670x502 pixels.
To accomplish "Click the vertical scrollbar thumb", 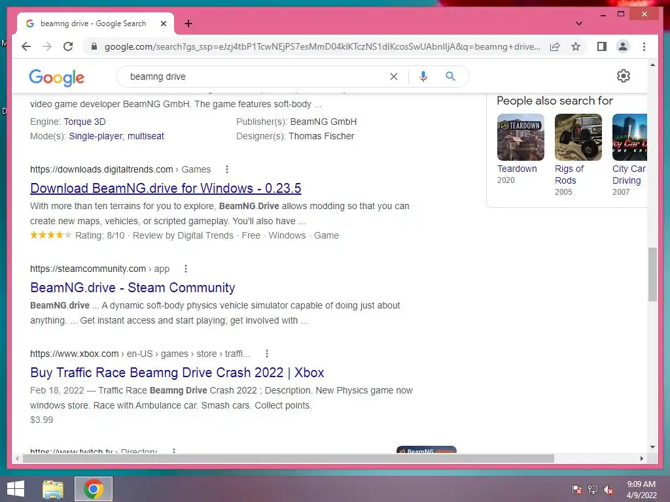I will click(x=652, y=274).
